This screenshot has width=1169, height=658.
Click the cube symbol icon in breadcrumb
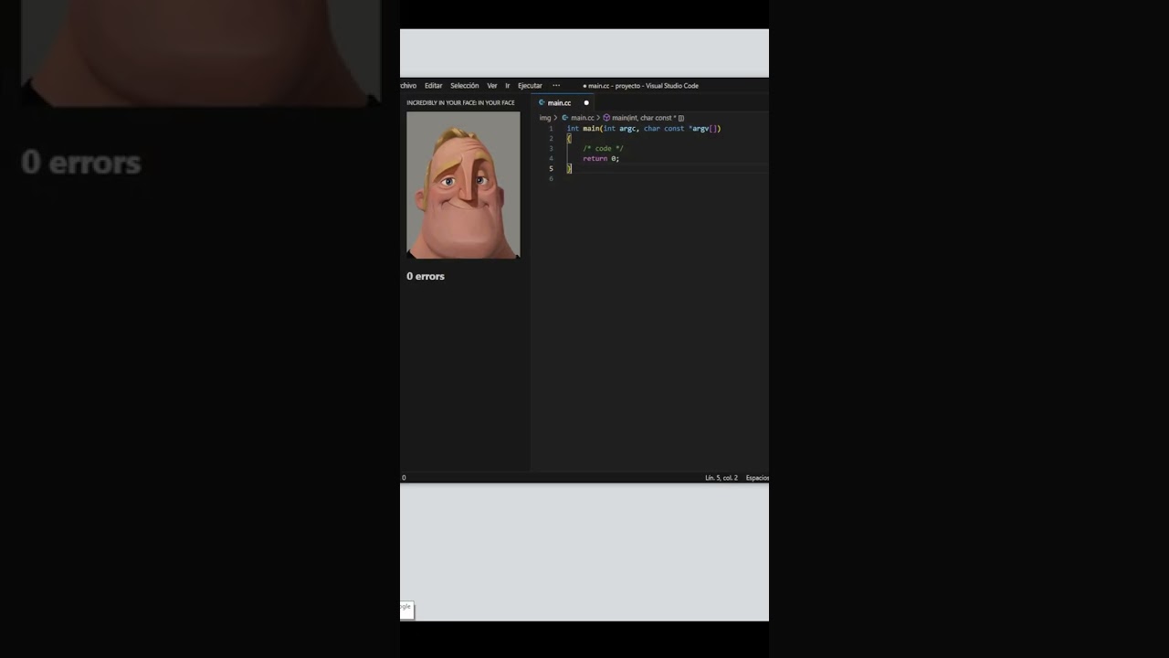click(606, 118)
